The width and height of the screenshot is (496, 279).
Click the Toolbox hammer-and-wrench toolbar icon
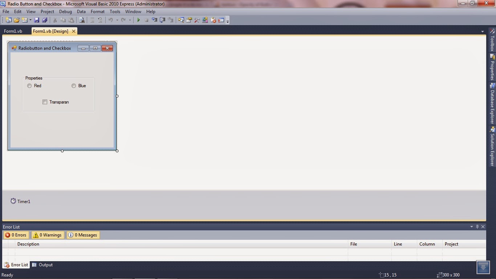point(197,20)
